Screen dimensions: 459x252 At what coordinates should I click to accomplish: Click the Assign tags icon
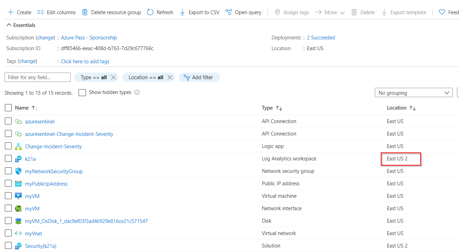[277, 12]
